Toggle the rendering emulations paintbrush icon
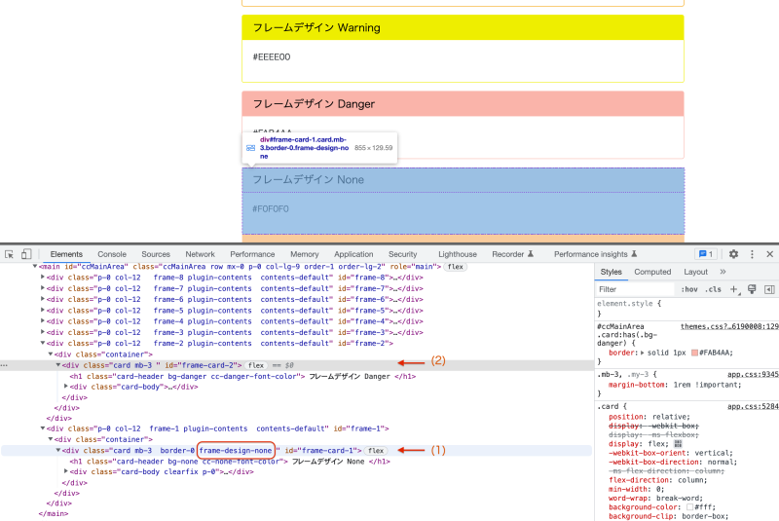This screenshot has height=521, width=779. point(752,289)
